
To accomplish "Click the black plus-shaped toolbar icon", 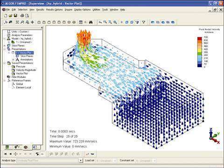I will click(x=32, y=22).
